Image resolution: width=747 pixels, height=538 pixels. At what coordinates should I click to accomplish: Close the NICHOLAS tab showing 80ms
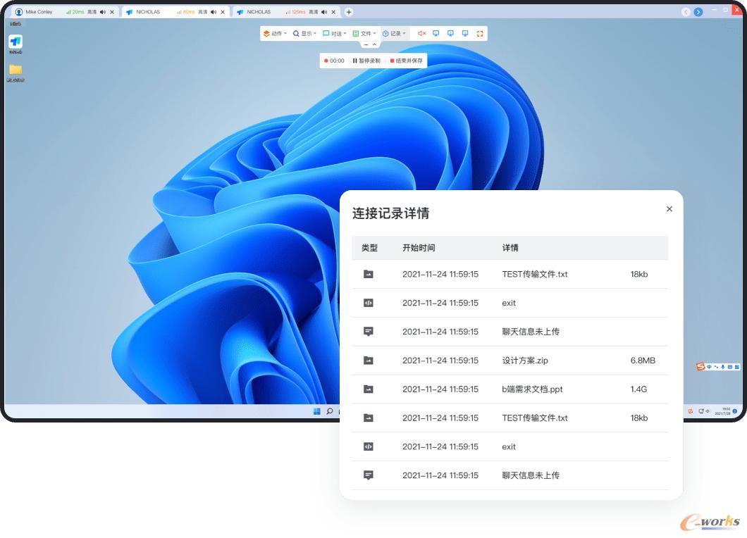pos(223,12)
